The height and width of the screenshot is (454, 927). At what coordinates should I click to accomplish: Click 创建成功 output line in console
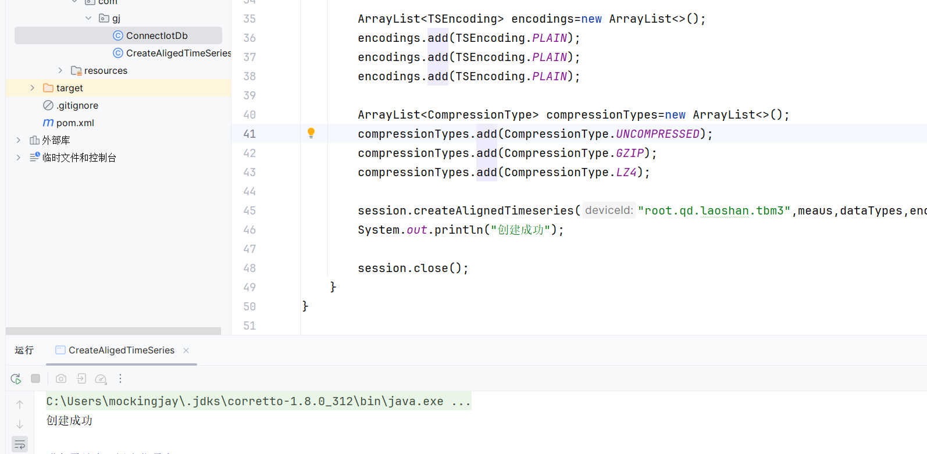pos(69,420)
